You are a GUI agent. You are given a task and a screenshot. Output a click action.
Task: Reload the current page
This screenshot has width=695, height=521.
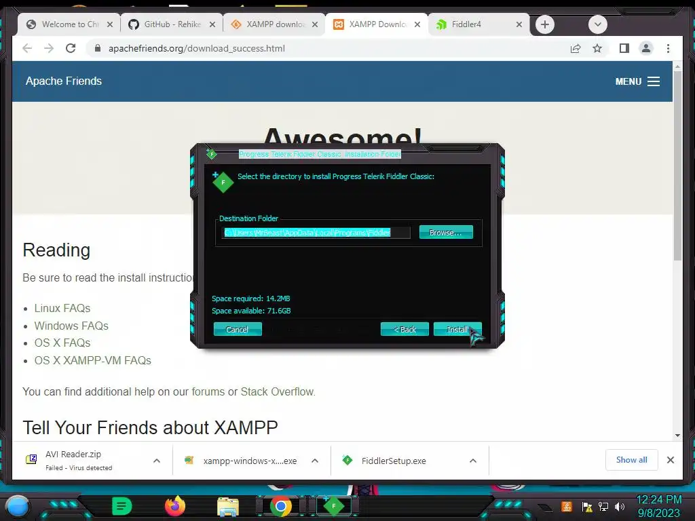[71, 48]
